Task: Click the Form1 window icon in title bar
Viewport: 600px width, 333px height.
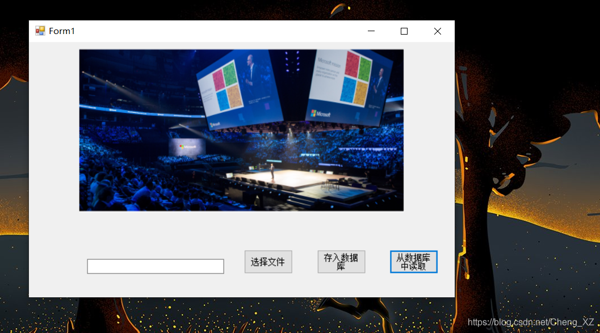Action: 40,31
